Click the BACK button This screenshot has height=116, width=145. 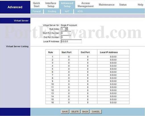coord(85,111)
